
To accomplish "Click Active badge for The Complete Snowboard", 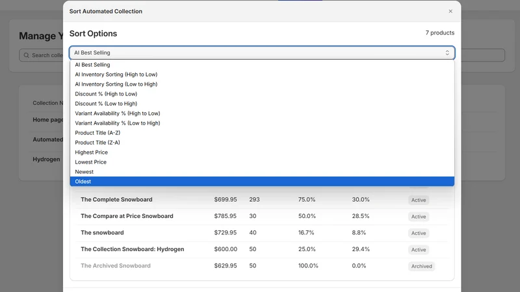I will [419, 200].
